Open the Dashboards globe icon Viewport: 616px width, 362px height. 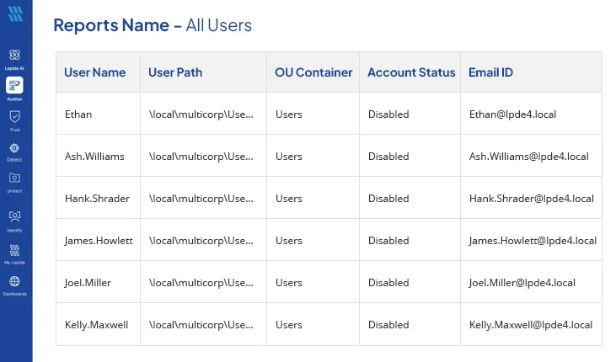(14, 281)
